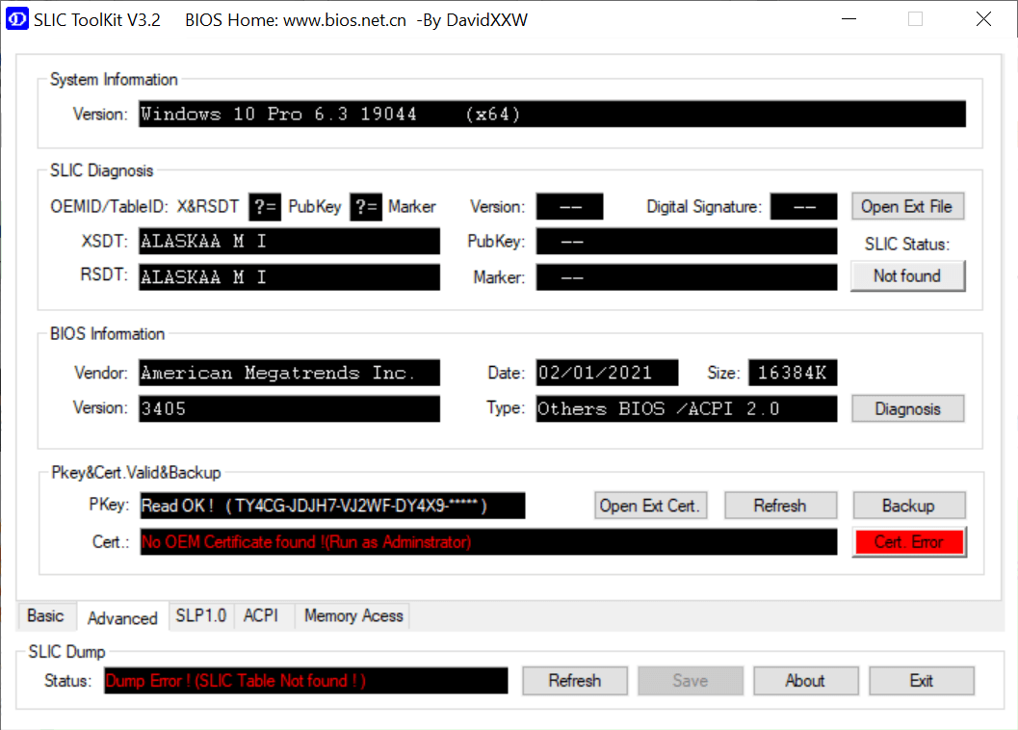Close the SLIC ToolKit window
Screen dimensions: 1018x730
point(983,19)
